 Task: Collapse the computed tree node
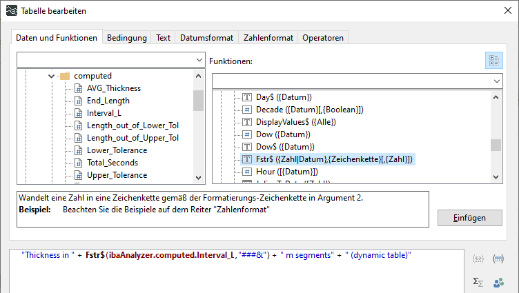click(x=52, y=76)
